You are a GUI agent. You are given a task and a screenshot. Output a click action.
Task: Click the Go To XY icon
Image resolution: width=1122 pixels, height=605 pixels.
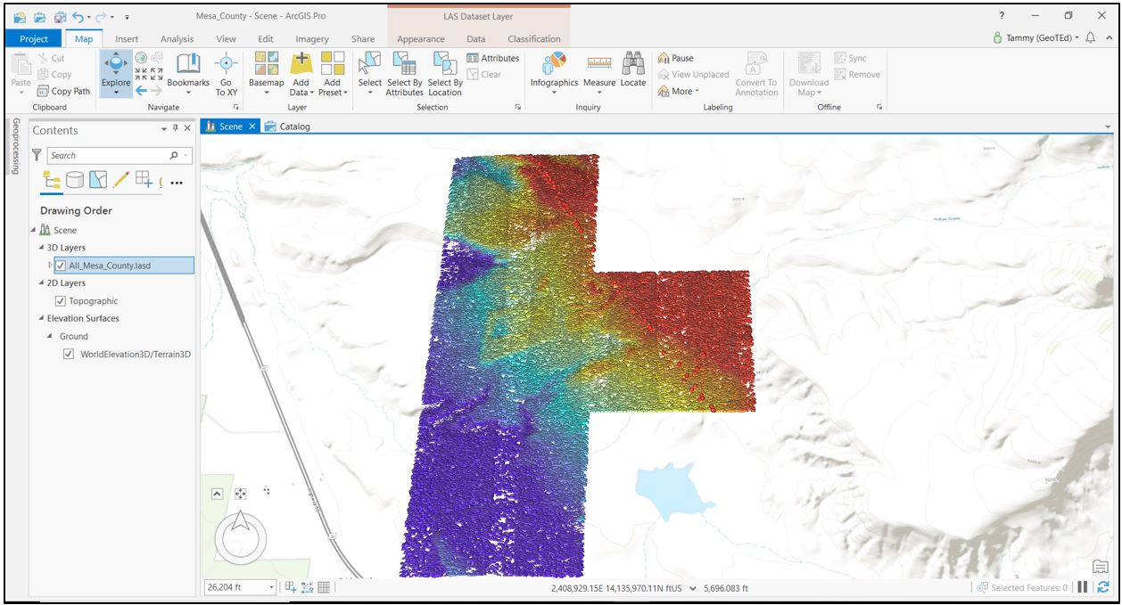226,64
